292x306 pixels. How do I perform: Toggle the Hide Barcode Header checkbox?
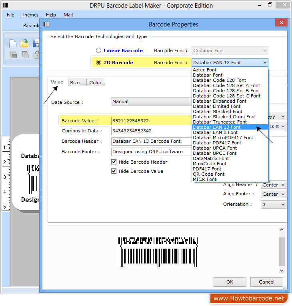(x=114, y=162)
